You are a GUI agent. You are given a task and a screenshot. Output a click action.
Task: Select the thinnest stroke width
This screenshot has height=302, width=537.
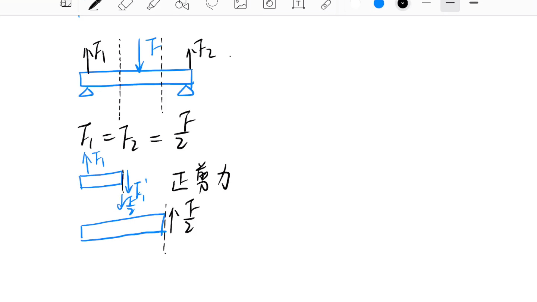(x=426, y=3)
